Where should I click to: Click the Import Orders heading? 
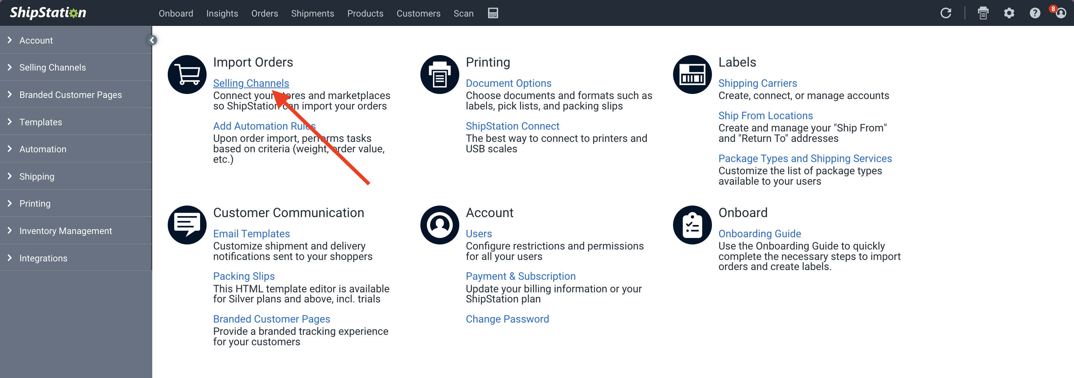tap(253, 62)
